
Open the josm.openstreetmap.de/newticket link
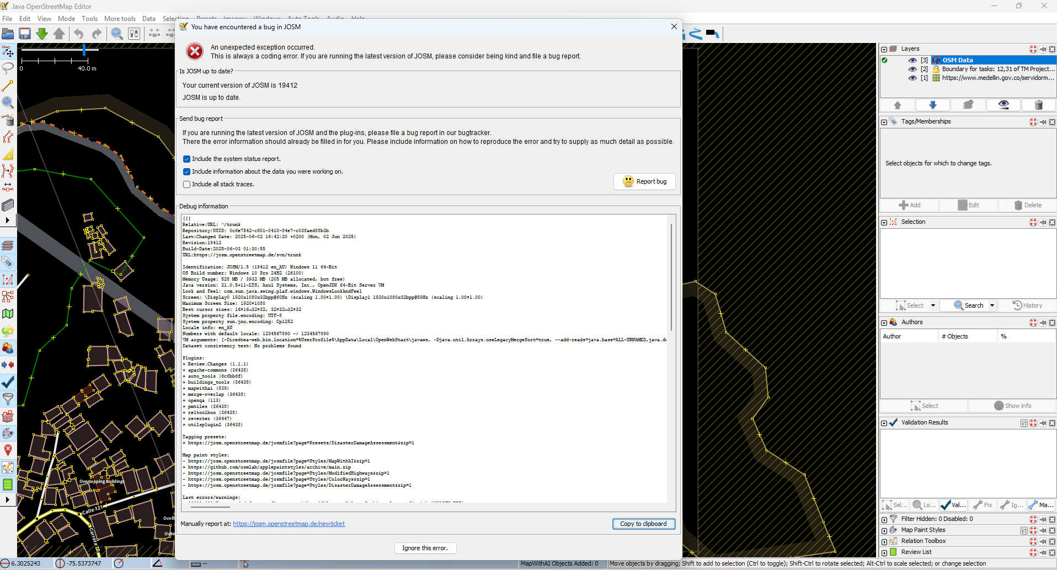[x=289, y=524]
